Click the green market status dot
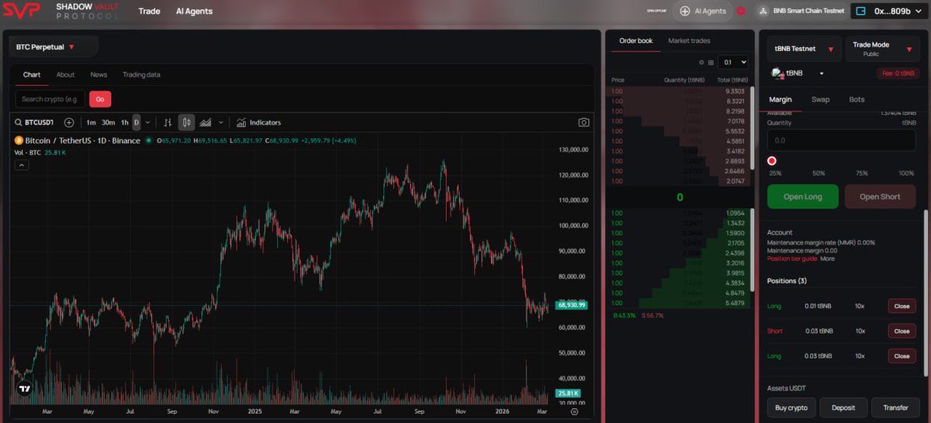 coord(149,140)
